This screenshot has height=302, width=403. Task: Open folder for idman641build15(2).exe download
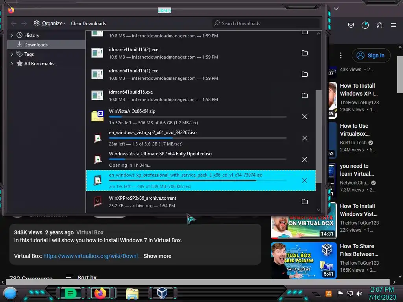305,53
